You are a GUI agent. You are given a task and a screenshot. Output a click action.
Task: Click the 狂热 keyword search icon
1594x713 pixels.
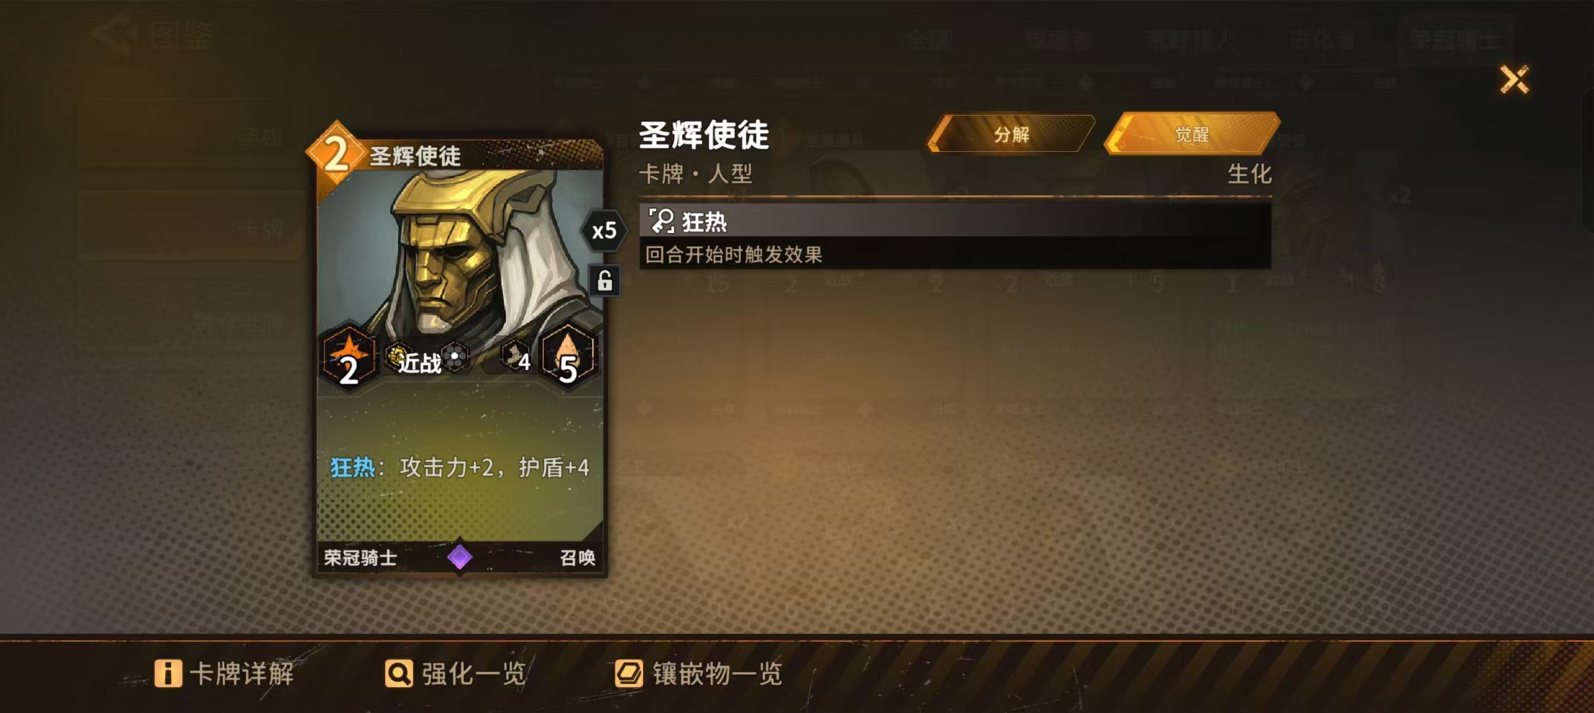(x=662, y=221)
